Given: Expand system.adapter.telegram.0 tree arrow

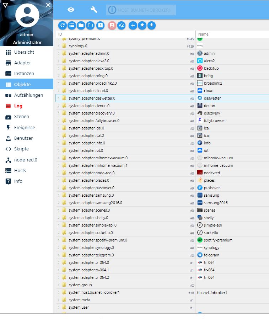Looking at the screenshot, I should point(59,255).
